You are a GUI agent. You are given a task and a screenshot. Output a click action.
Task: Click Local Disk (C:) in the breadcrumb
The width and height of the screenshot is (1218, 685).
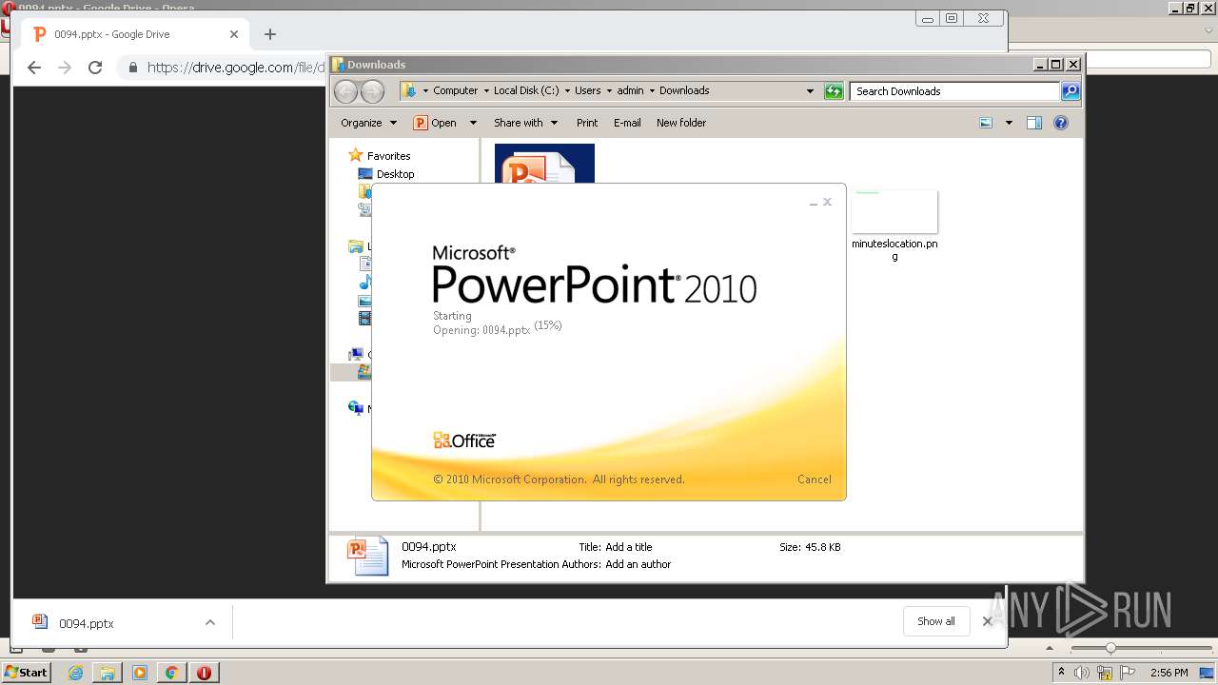point(526,91)
